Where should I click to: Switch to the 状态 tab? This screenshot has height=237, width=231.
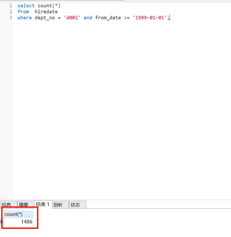[x=75, y=205]
